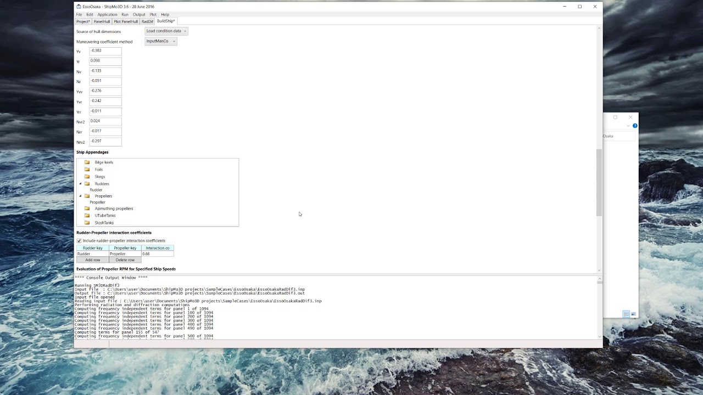Click the Yv coefficient input field
703x395 pixels.
(105, 50)
